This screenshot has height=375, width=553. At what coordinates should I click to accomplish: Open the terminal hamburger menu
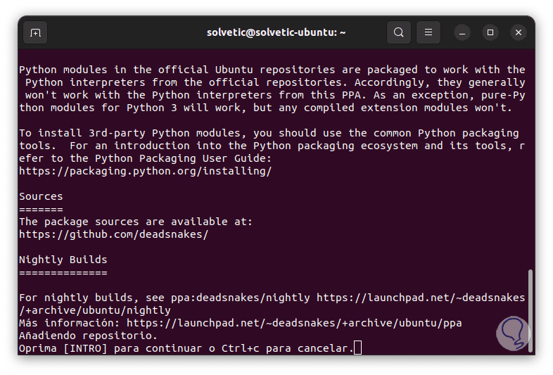pos(428,32)
